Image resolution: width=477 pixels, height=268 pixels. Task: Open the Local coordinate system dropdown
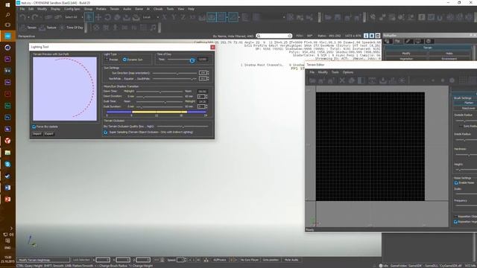click(x=150, y=17)
